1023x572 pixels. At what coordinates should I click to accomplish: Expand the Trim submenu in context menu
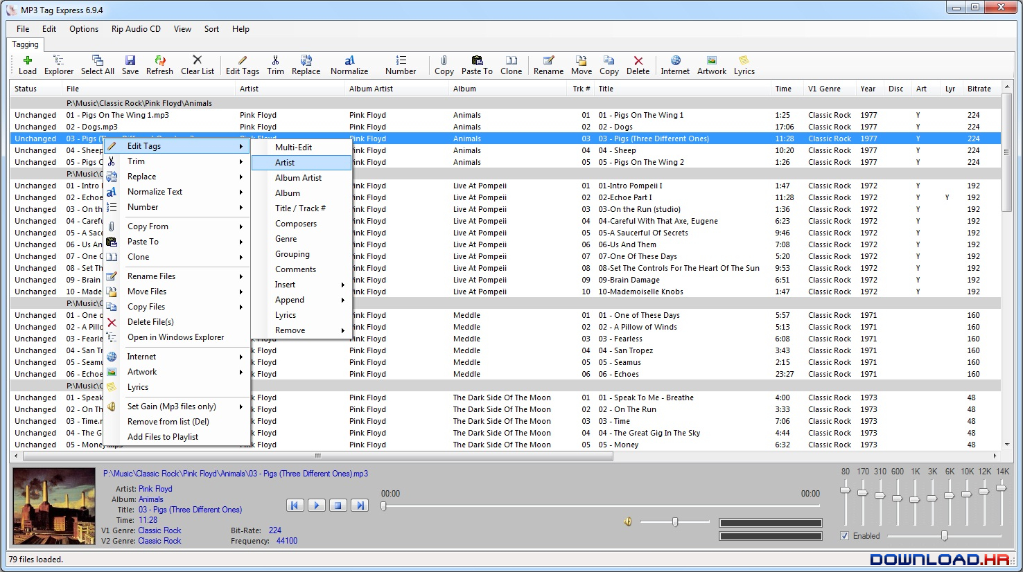pyautogui.click(x=177, y=161)
